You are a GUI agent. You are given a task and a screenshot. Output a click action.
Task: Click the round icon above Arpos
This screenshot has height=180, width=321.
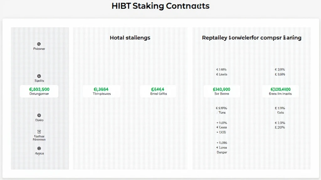pos(39,148)
